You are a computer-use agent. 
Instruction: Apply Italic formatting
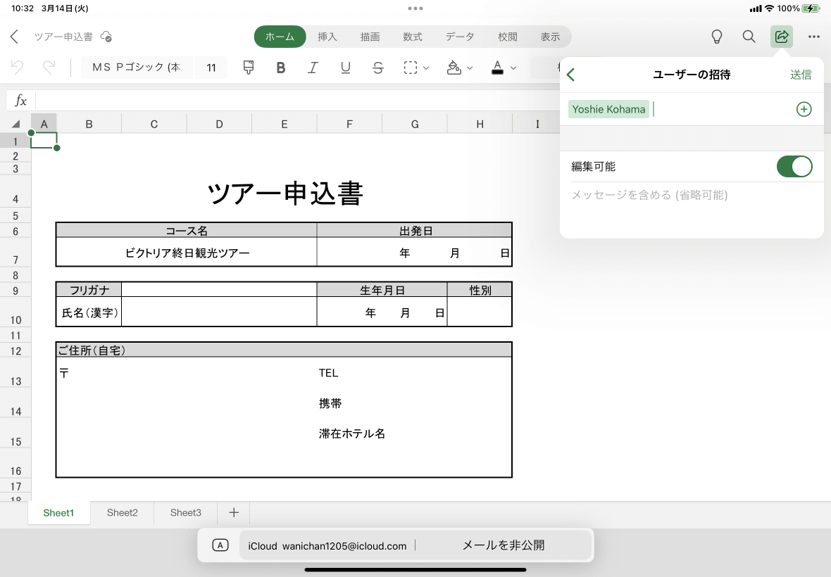pyautogui.click(x=313, y=68)
